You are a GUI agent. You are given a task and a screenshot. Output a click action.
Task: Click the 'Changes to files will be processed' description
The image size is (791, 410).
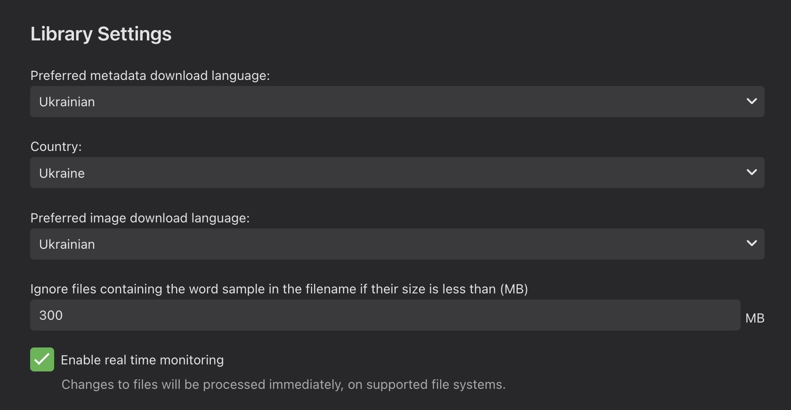coord(283,385)
